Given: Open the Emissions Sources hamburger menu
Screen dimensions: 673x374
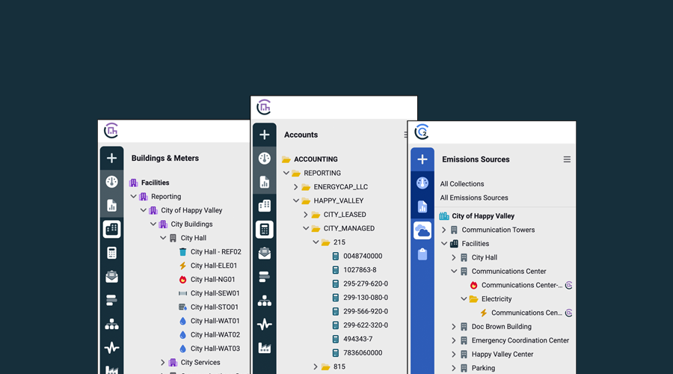Looking at the screenshot, I should click(x=567, y=159).
